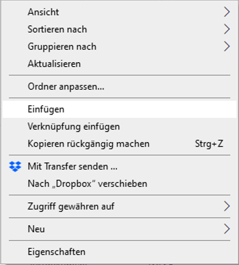239x265 pixels.
Task: Select Nach „Dropbox“ verschieben
Action: 119,184
